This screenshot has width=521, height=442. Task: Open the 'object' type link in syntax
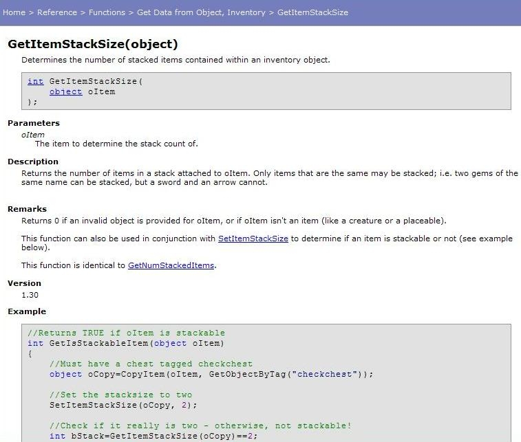[x=65, y=91]
